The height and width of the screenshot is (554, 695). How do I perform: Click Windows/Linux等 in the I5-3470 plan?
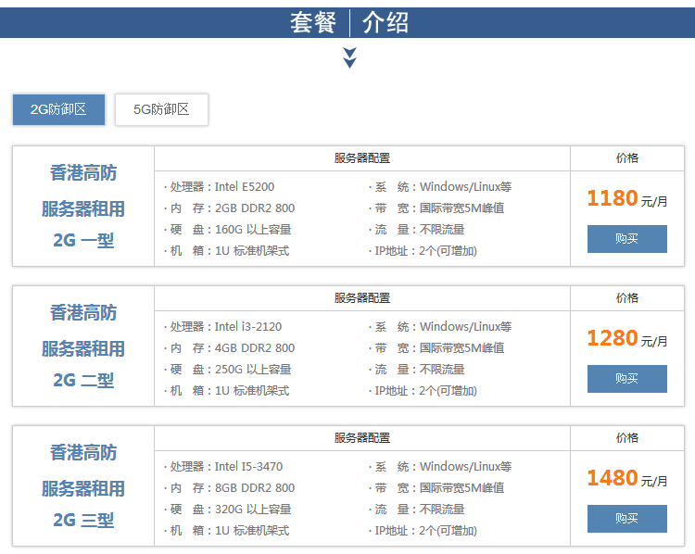click(x=466, y=467)
